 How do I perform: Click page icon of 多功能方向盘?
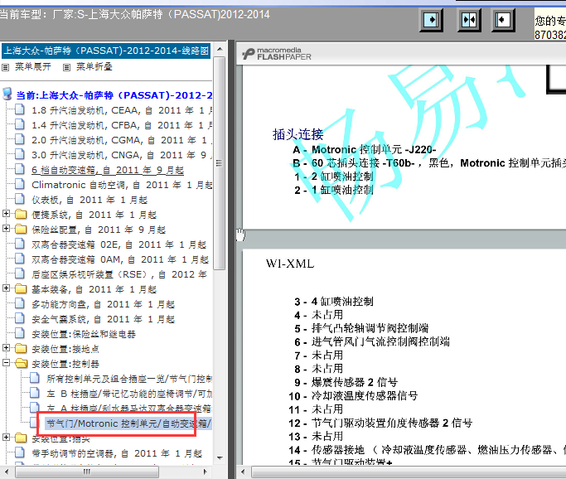pyautogui.click(x=20, y=303)
